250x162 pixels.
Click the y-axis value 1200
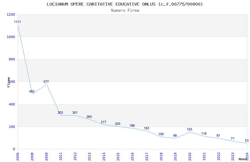pos(11,14)
